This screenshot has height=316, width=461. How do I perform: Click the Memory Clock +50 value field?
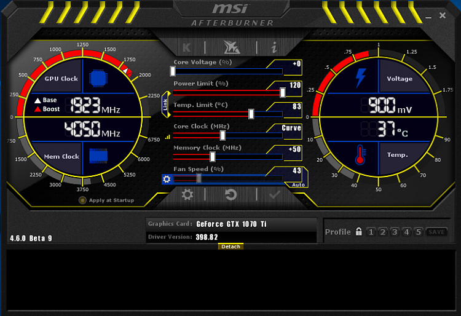(x=290, y=152)
